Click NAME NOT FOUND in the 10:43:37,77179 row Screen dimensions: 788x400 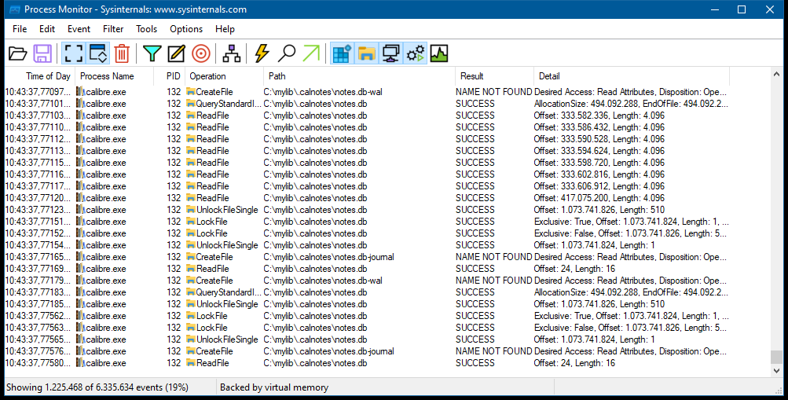(x=493, y=281)
